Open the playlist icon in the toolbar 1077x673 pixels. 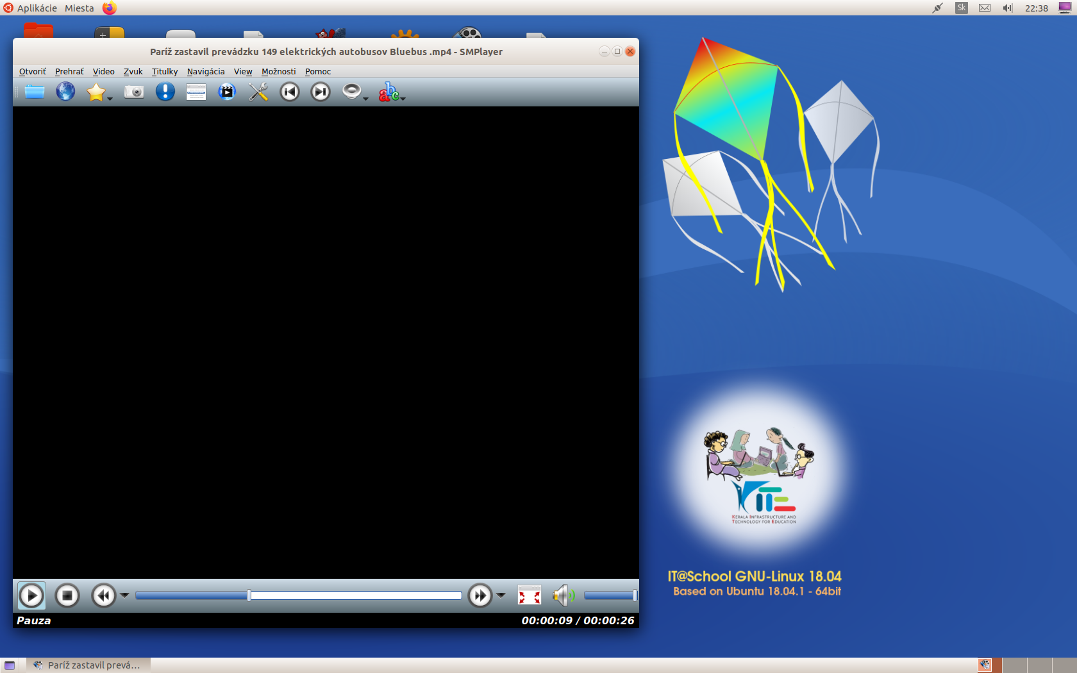coord(196,92)
